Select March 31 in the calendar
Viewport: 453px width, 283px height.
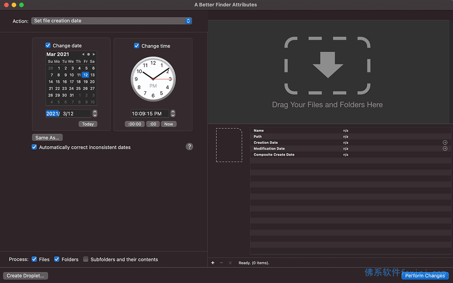(72, 95)
